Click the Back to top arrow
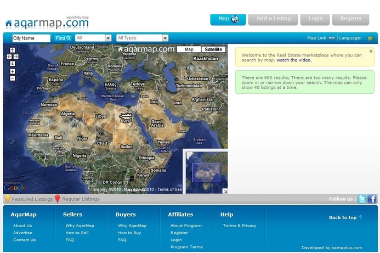The image size is (380, 253). click(360, 217)
